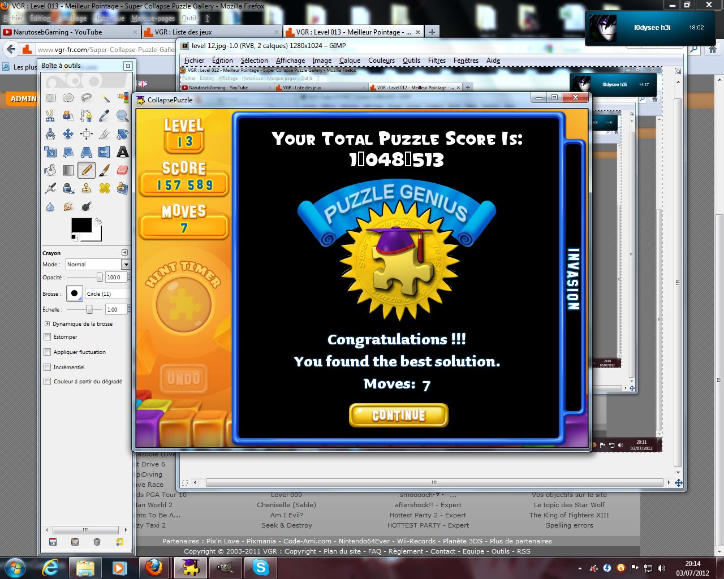The width and height of the screenshot is (724, 579).
Task: Expand Dynamique de la brosse section
Action: [48, 324]
